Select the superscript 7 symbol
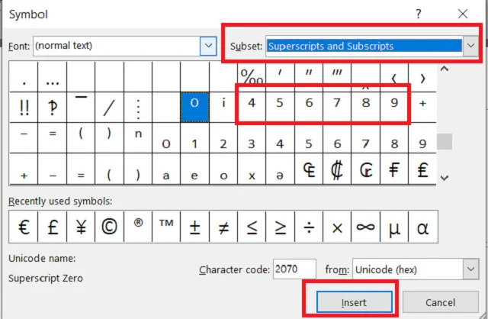Viewport: 488px width, 319px height. [337, 107]
